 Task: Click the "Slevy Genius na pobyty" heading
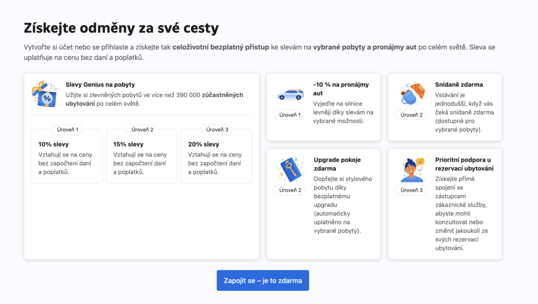tap(100, 85)
